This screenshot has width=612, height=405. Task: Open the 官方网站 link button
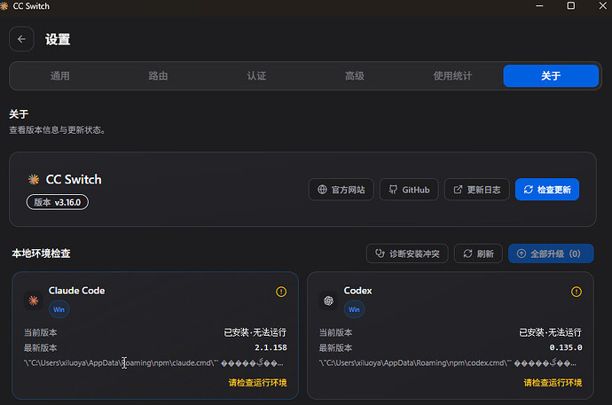point(341,190)
